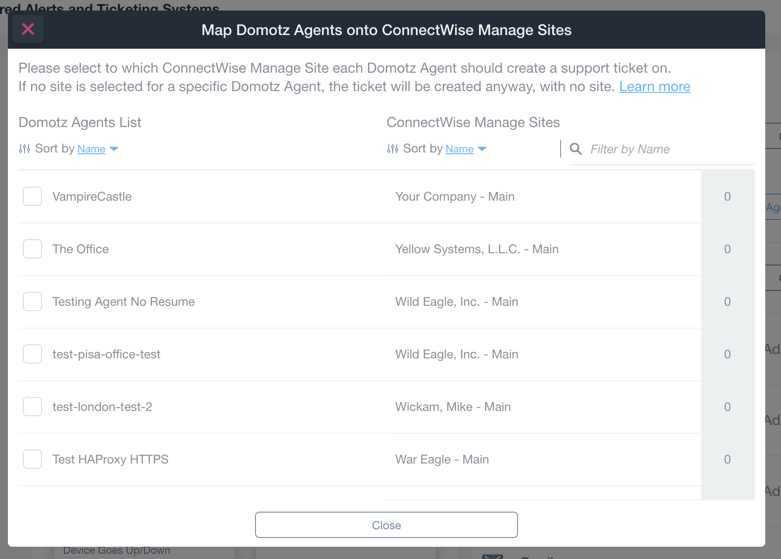The height and width of the screenshot is (559, 781).
Task: Click the VampireCastle agent name
Action: [92, 196]
